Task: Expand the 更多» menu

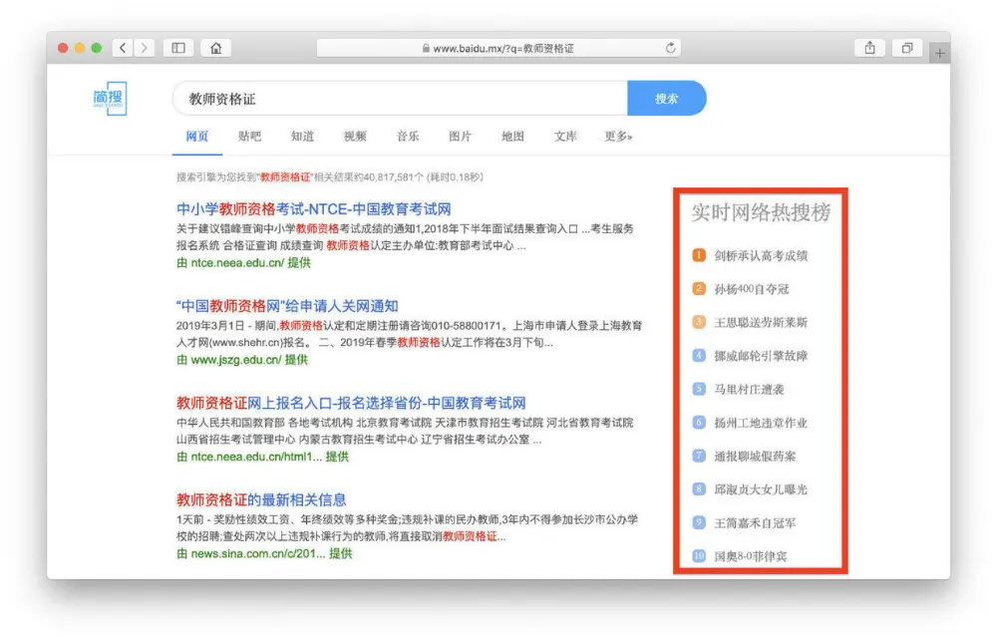Action: pyautogui.click(x=618, y=137)
